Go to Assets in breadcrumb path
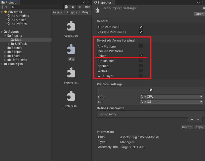 click(x=57, y=12)
